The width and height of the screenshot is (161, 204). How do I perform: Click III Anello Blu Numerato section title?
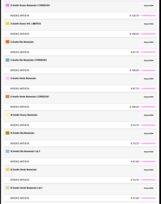click(x=23, y=133)
